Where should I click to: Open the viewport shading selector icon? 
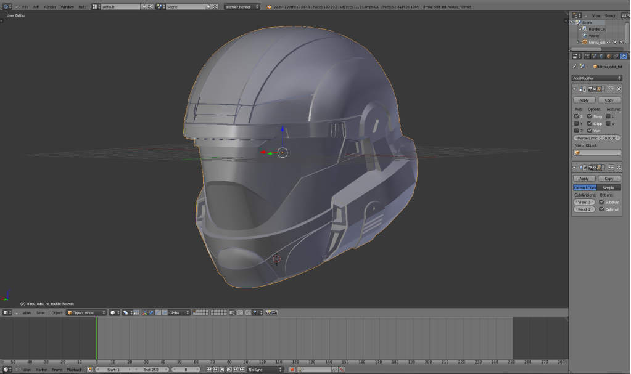(x=114, y=313)
